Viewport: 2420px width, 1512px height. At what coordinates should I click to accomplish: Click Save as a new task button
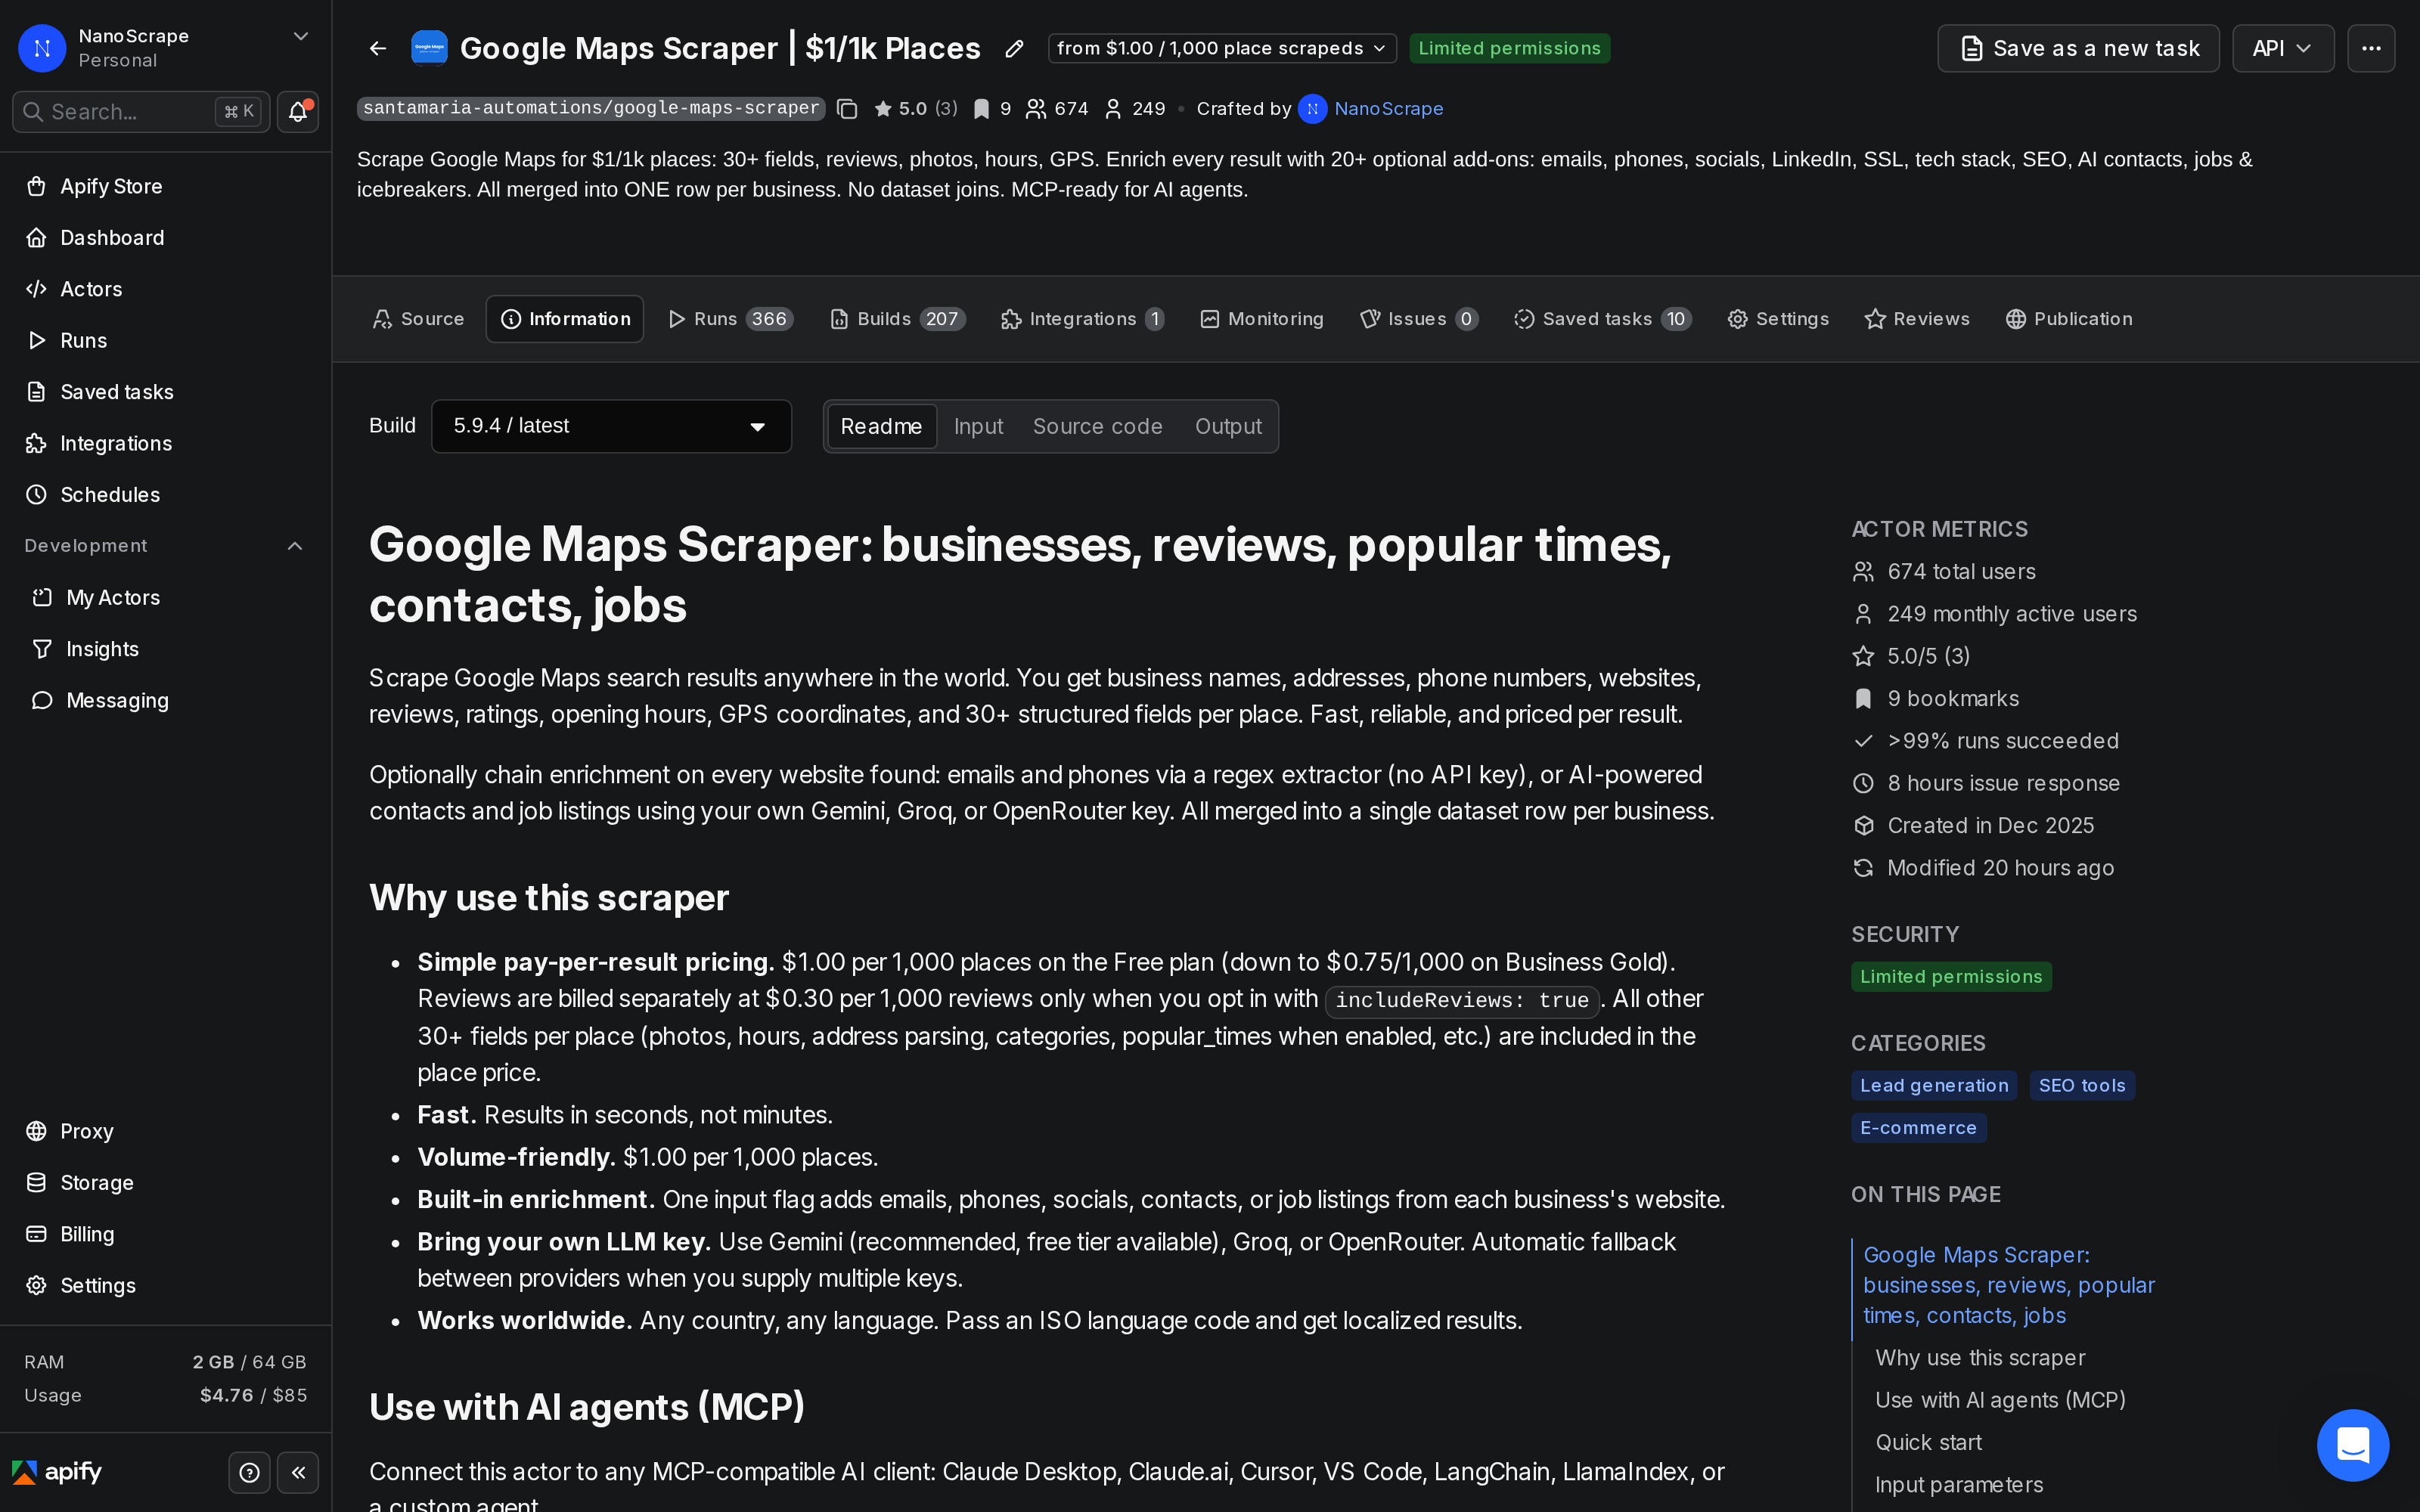click(2078, 48)
